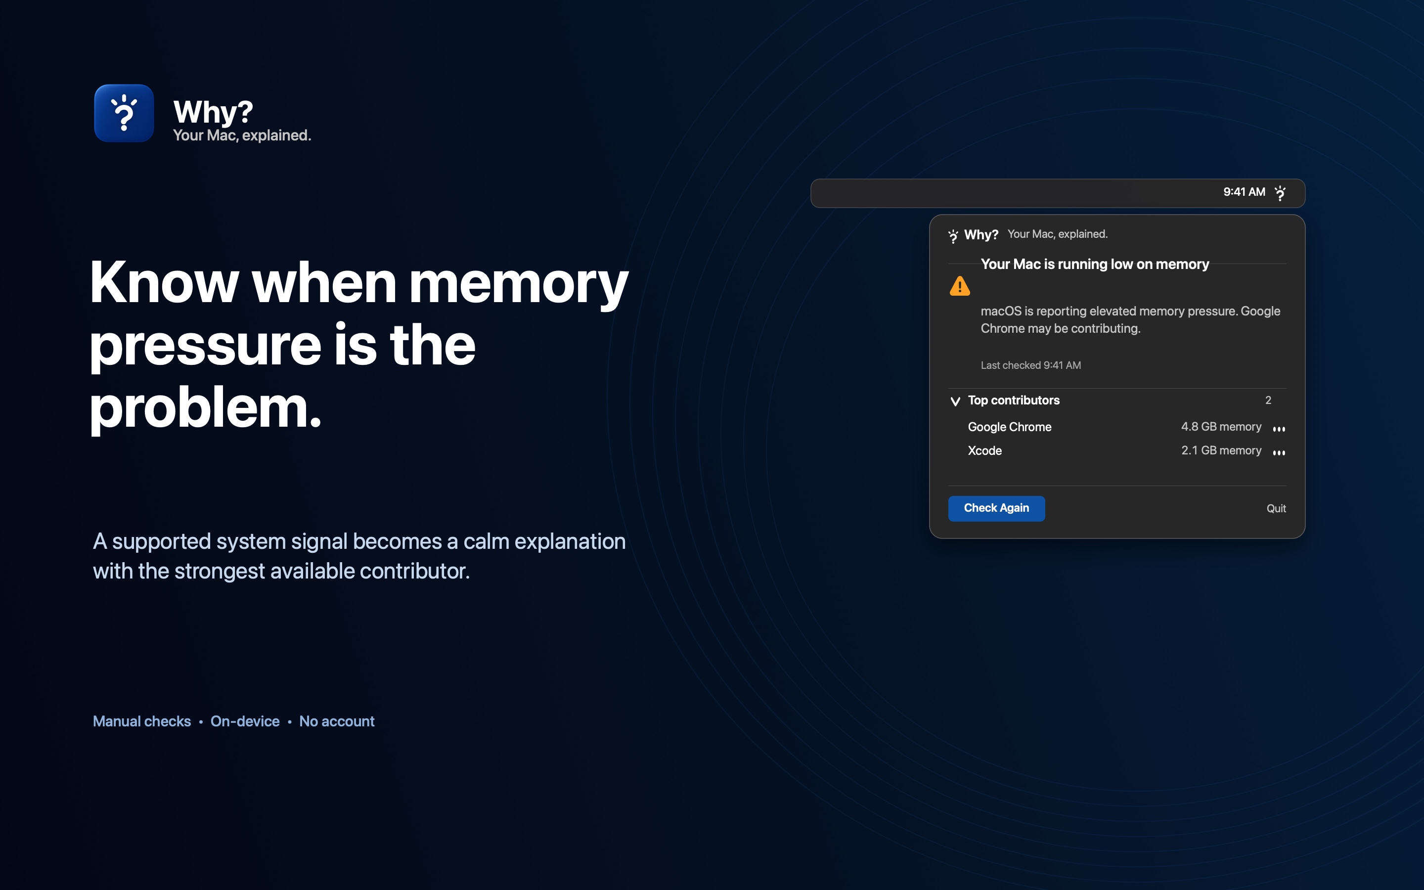This screenshot has width=1424, height=890.
Task: Click the orange warning triangle icon
Action: (960, 286)
